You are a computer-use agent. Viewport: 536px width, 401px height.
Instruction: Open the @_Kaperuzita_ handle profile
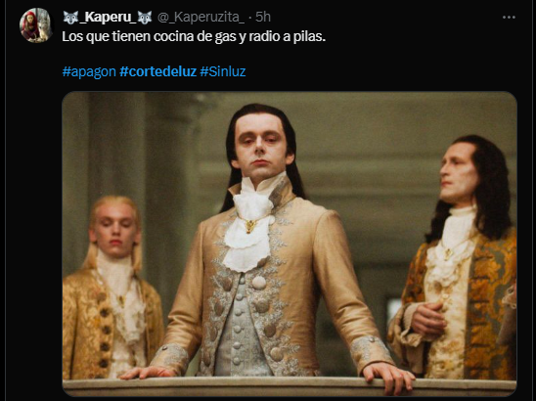[201, 17]
